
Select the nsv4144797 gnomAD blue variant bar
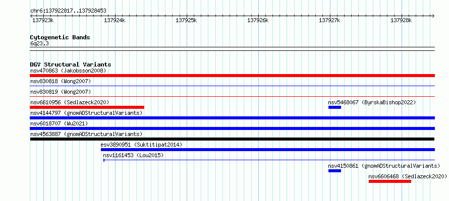pos(232,118)
